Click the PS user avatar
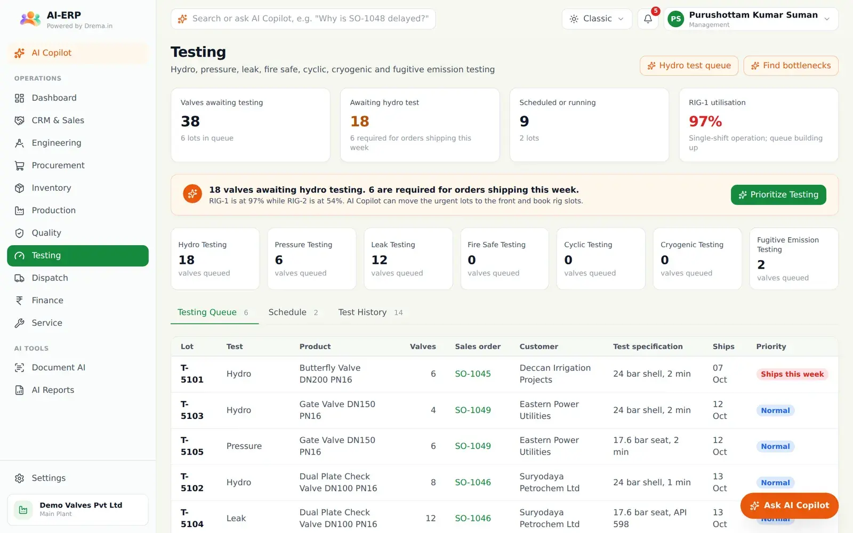853x533 pixels. [675, 19]
